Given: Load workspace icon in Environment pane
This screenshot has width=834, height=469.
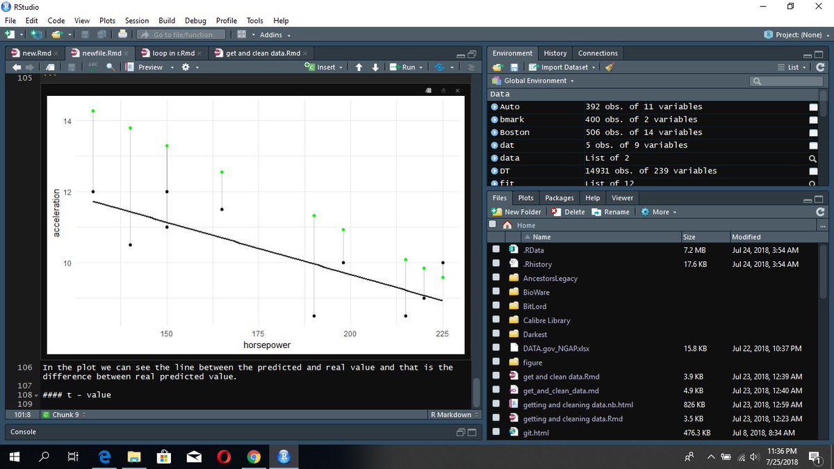Looking at the screenshot, I should 497,67.
